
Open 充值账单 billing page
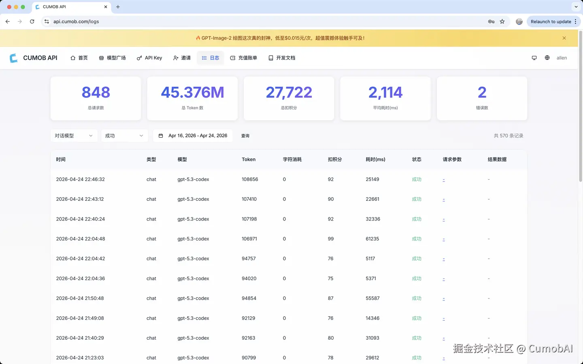click(x=244, y=58)
